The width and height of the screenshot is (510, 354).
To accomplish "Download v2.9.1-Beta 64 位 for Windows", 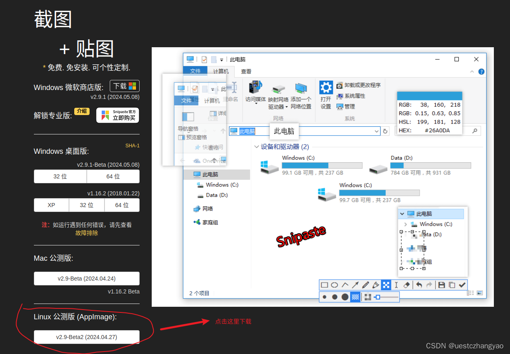I will tap(113, 176).
